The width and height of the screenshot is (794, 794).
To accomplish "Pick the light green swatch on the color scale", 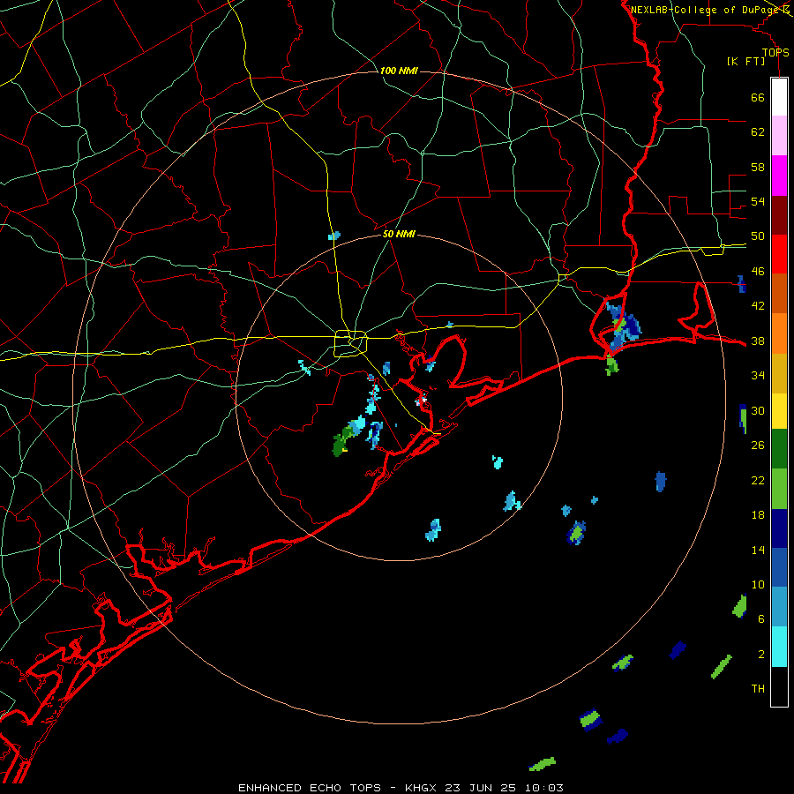I will (779, 489).
